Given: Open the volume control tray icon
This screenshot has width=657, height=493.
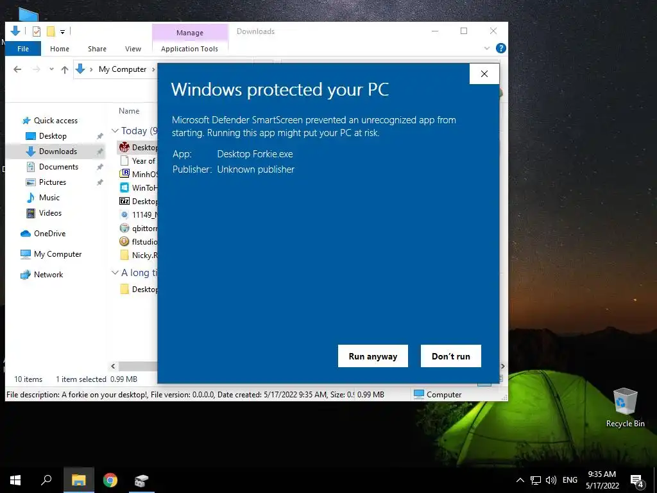Looking at the screenshot, I should (x=551, y=480).
